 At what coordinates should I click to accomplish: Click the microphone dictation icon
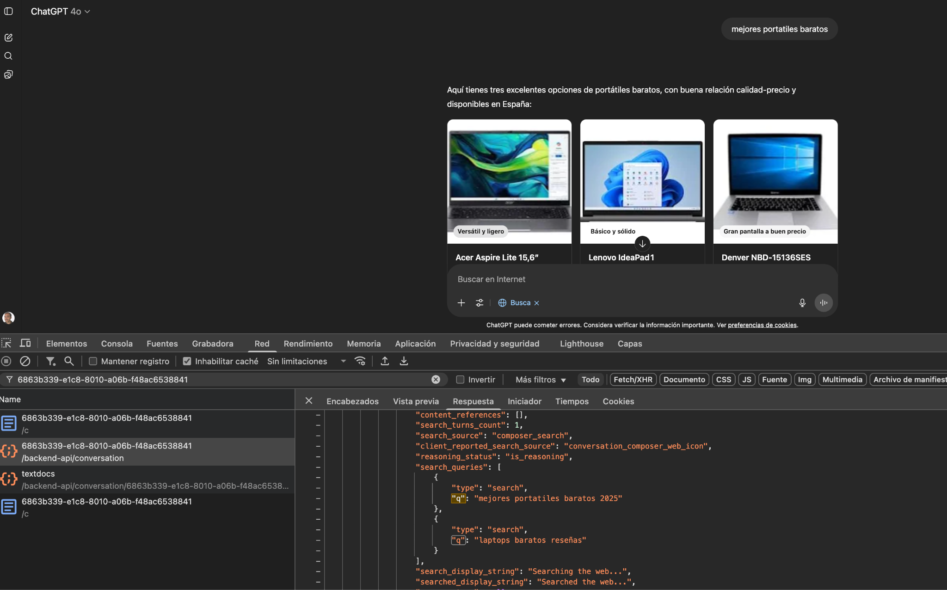[x=802, y=303]
